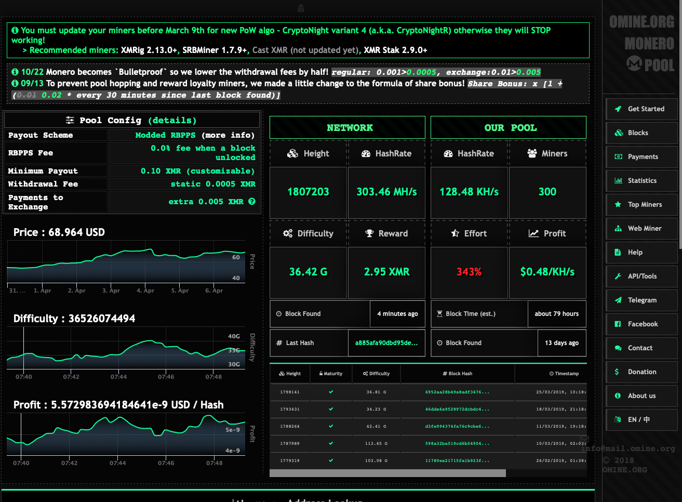Image resolution: width=682 pixels, height=502 pixels.
Task: Click the language icon beside EN / 中
Action: pos(618,420)
